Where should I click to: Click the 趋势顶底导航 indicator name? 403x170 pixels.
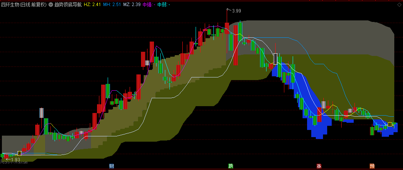(x=68, y=5)
